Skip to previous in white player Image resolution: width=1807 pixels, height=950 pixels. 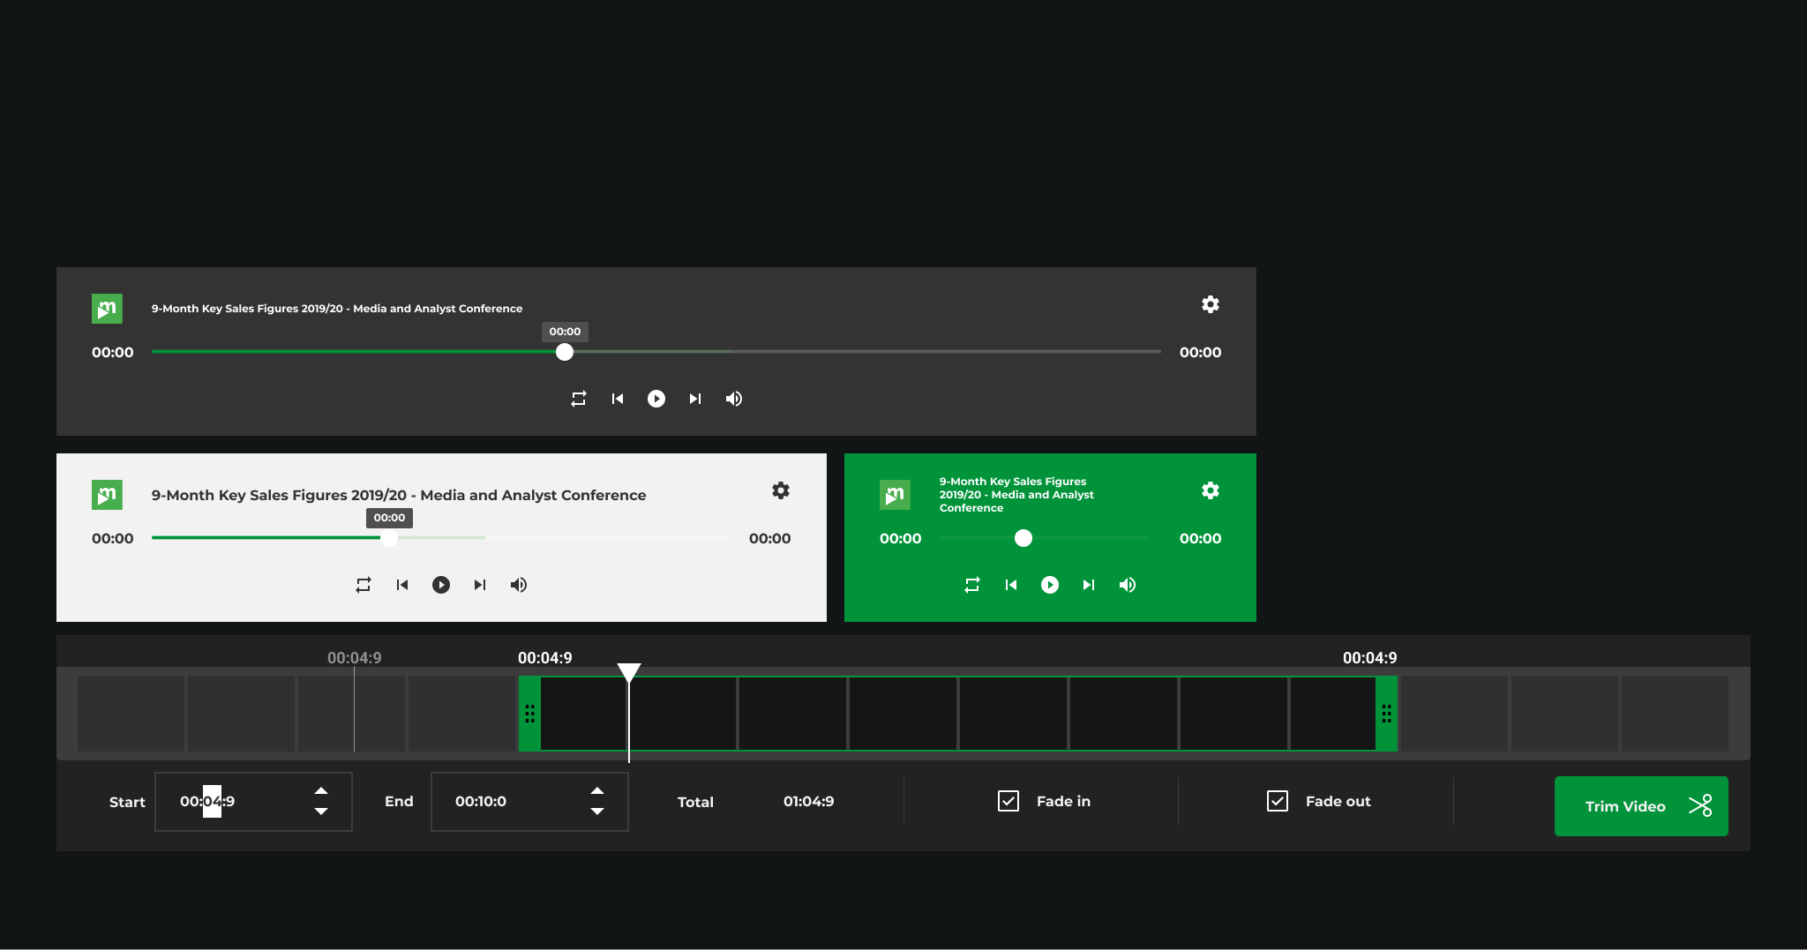(x=402, y=585)
